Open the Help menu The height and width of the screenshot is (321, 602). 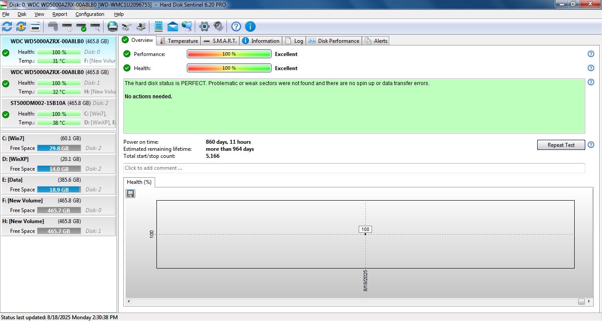pyautogui.click(x=119, y=14)
